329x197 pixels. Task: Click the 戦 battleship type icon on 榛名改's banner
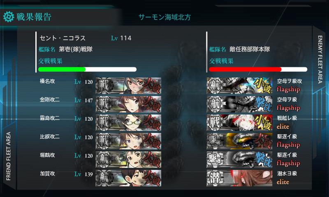pyautogui.click(x=104, y=85)
